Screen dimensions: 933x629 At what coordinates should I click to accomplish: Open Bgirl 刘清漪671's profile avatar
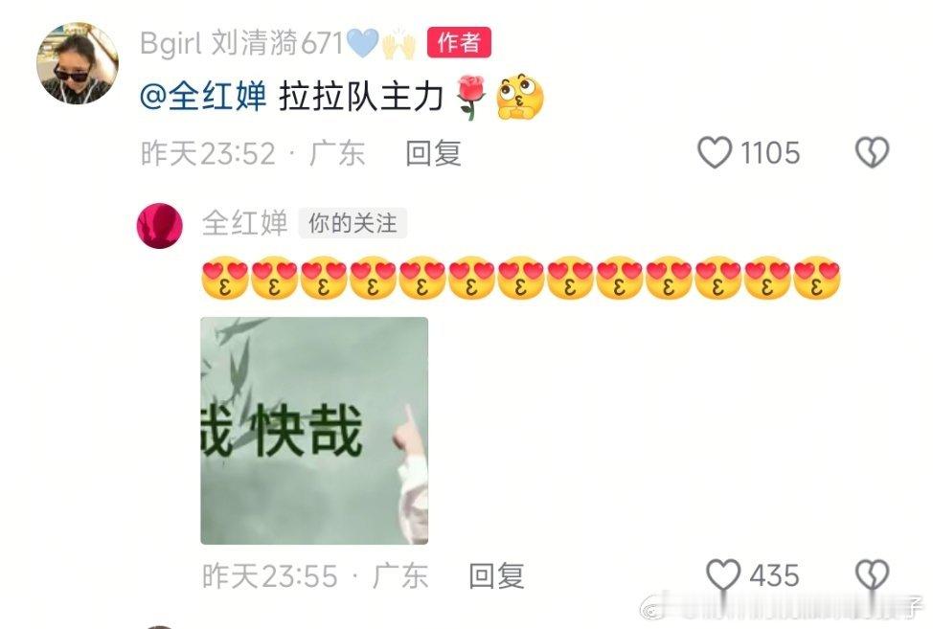pos(78,63)
